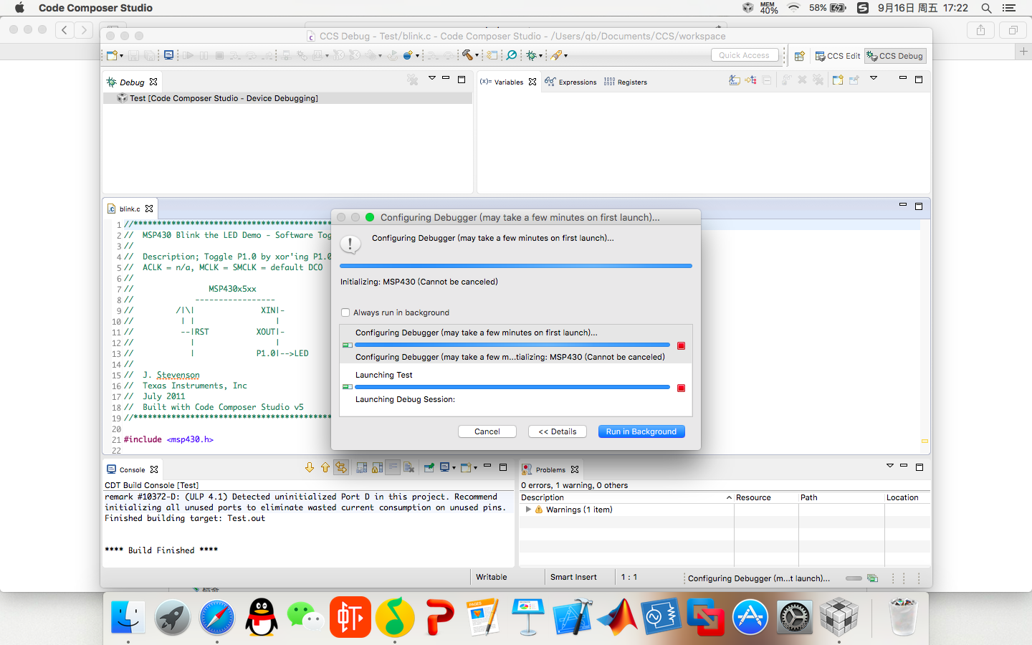Screen dimensions: 1032x645
Task: Click the Open Perspective icon beside CCS Edit
Action: point(800,56)
